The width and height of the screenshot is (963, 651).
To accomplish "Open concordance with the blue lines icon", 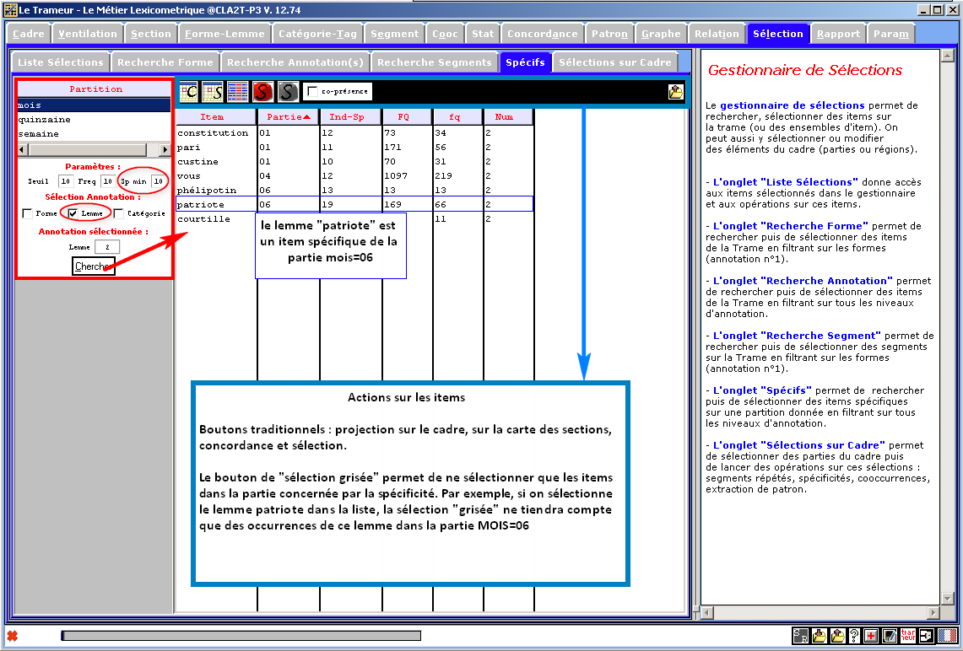I will click(238, 92).
